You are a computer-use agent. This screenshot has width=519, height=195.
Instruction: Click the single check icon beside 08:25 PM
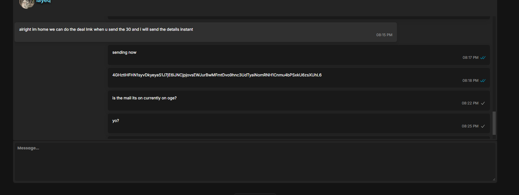[x=483, y=126]
